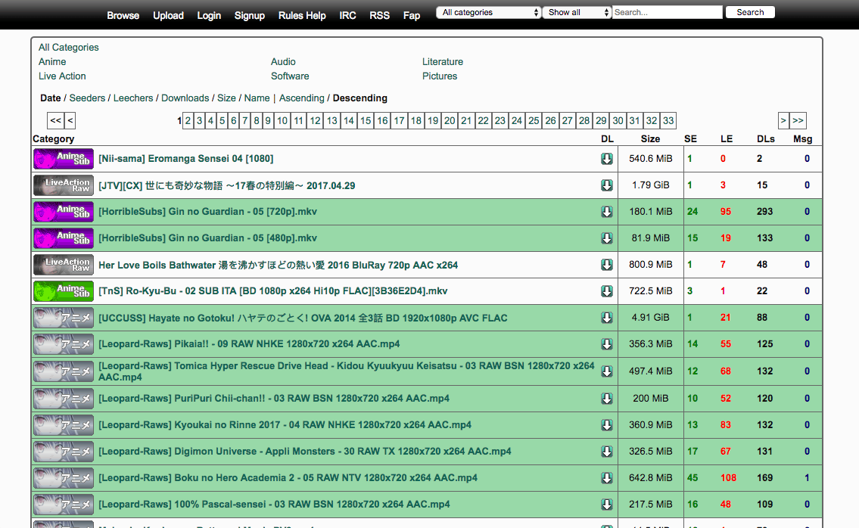Go to page 33 of the results
This screenshot has width=859, height=528.
pos(668,120)
